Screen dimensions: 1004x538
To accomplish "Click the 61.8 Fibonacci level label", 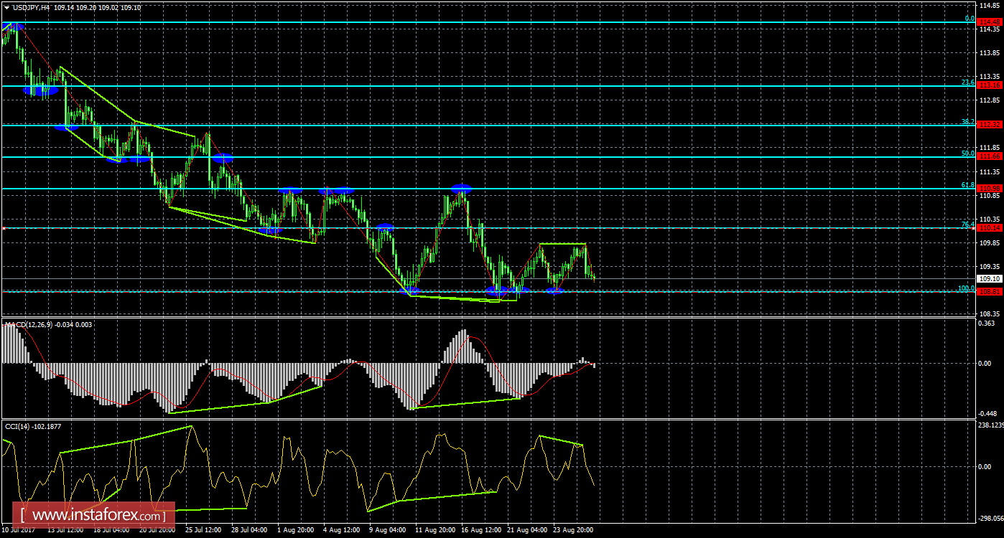I will pos(967,185).
